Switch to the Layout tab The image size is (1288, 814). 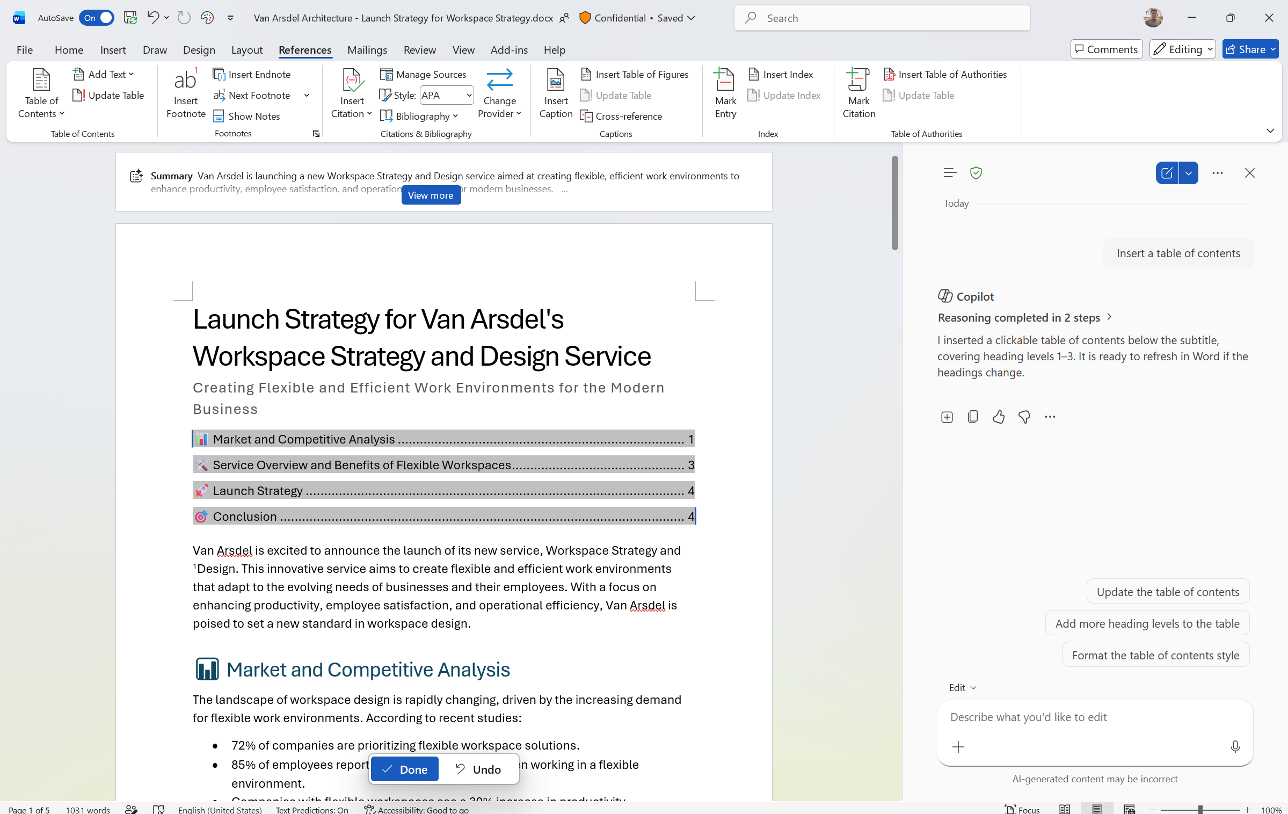click(x=247, y=49)
